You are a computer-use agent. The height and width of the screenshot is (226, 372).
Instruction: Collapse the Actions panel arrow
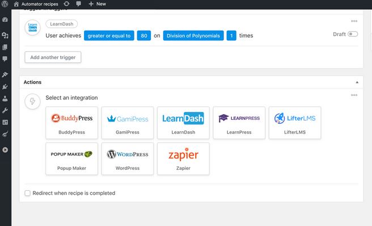click(x=357, y=82)
